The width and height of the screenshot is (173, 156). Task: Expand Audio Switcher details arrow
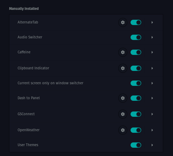152,37
